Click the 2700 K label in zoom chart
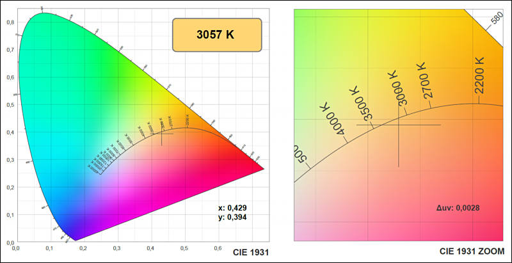 point(424,80)
